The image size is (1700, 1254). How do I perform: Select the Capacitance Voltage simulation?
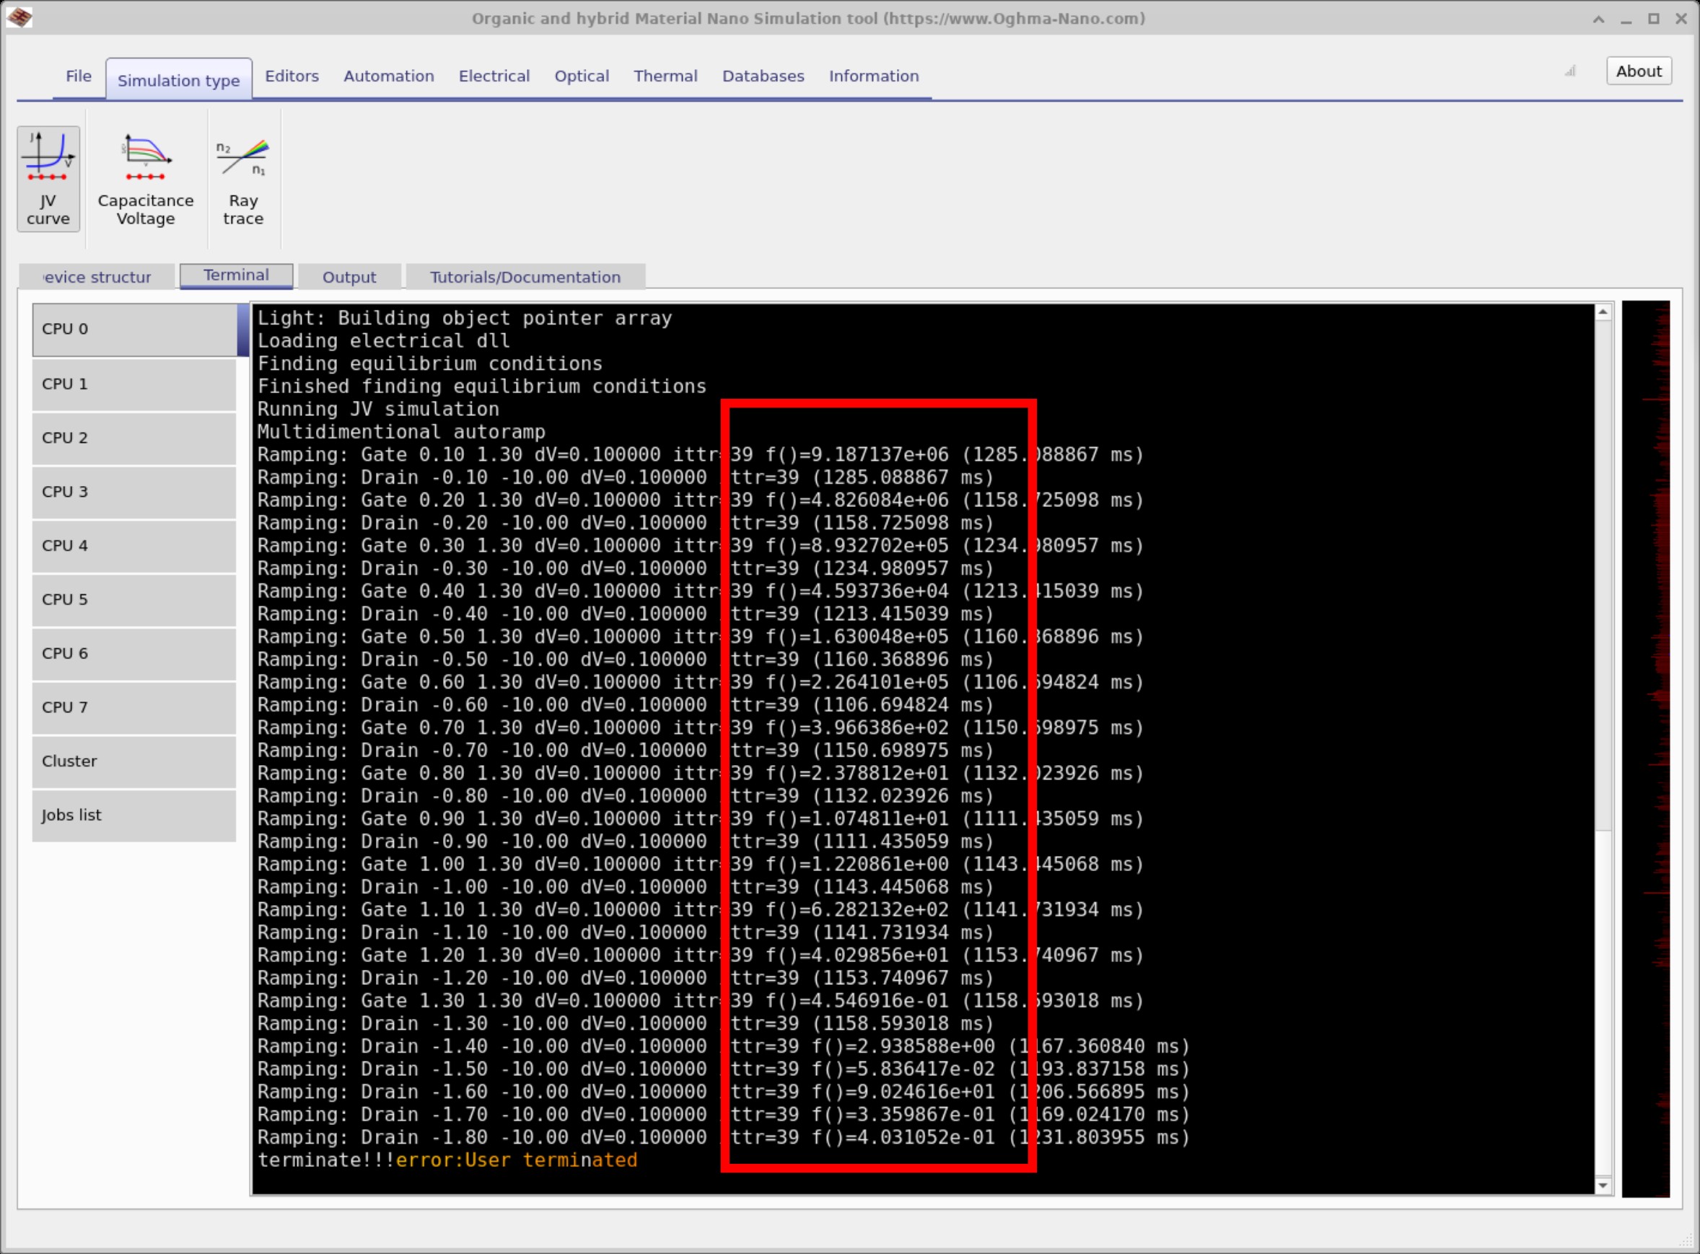tap(145, 178)
